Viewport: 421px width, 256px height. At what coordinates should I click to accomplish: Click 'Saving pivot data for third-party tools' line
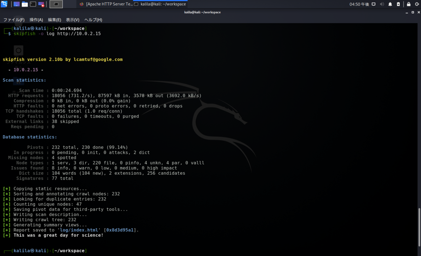click(65, 209)
